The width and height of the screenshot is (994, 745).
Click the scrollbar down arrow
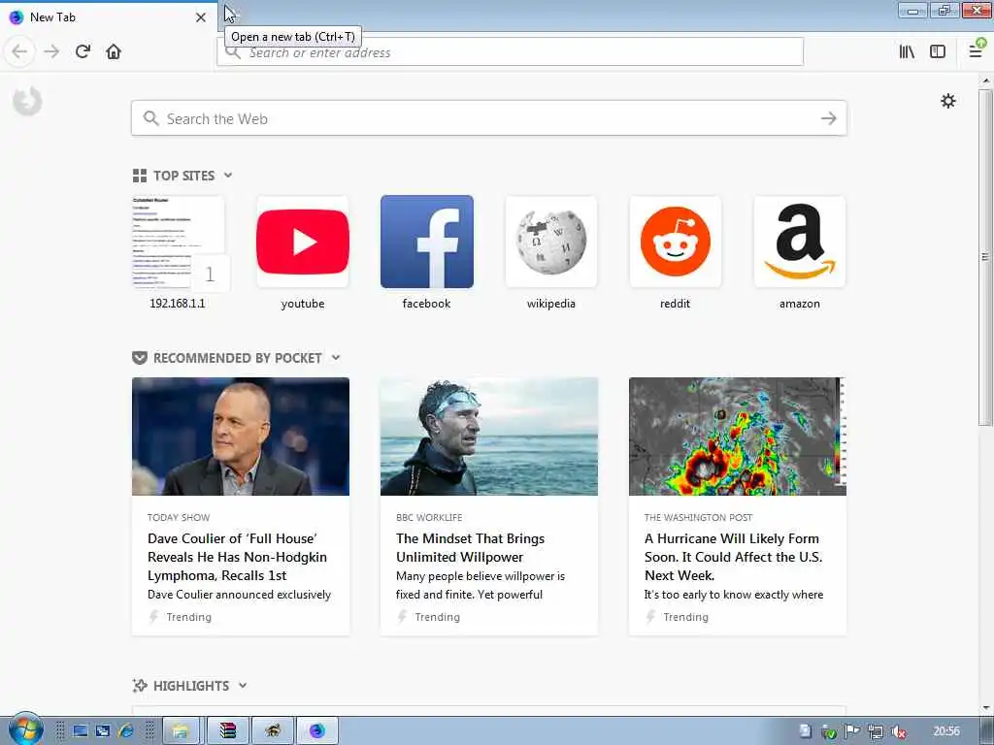point(984,708)
